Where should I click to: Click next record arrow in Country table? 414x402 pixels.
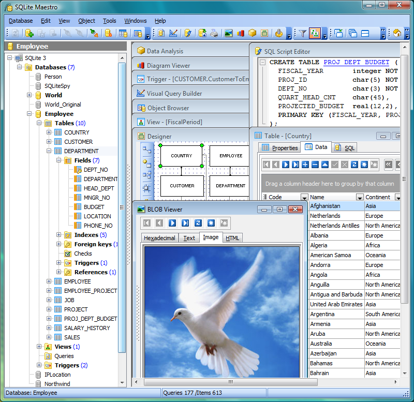(286, 165)
